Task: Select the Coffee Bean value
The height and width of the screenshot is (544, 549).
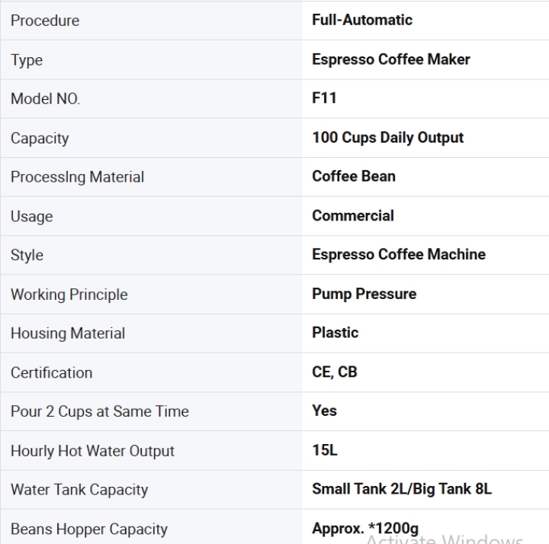Action: click(x=354, y=176)
